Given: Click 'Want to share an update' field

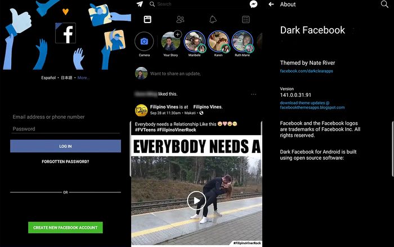Looking at the screenshot, I should pos(176,74).
